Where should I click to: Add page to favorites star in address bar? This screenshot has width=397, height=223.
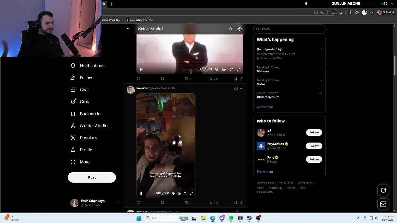[334, 12]
